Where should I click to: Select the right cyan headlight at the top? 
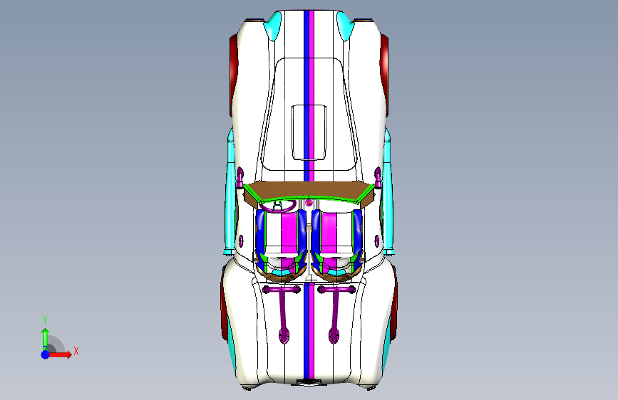345,25
